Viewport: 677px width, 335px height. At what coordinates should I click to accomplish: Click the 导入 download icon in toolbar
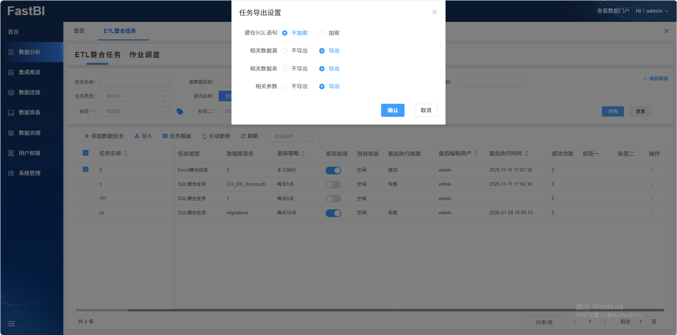137,136
